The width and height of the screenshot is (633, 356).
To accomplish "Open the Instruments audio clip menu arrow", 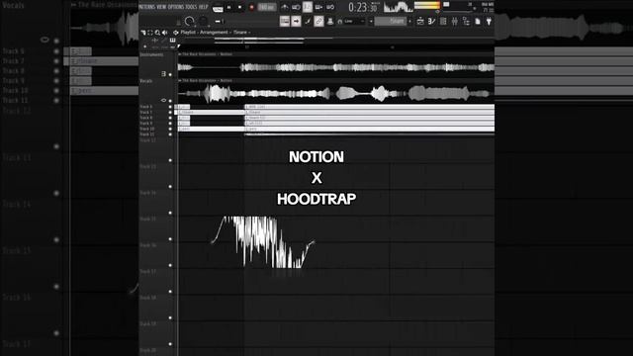I will click(180, 54).
